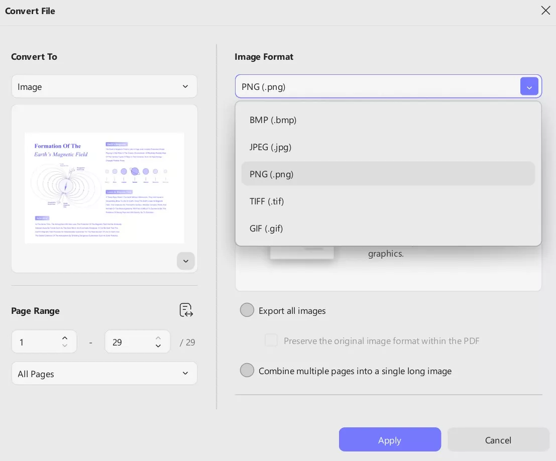Click the Cancel button

point(498,439)
